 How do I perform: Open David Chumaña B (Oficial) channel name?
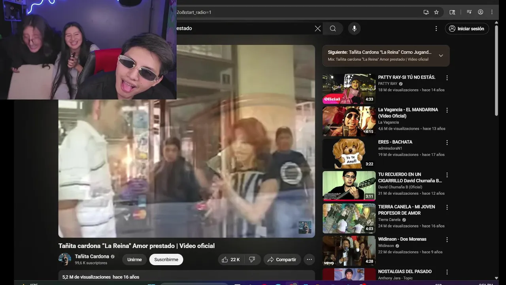400,187
